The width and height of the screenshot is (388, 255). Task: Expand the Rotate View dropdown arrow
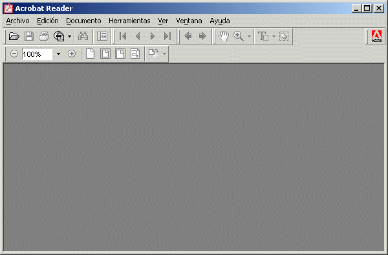(x=164, y=54)
